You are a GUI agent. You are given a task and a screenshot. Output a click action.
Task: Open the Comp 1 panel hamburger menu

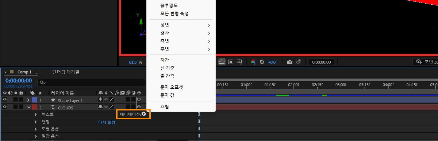37,72
